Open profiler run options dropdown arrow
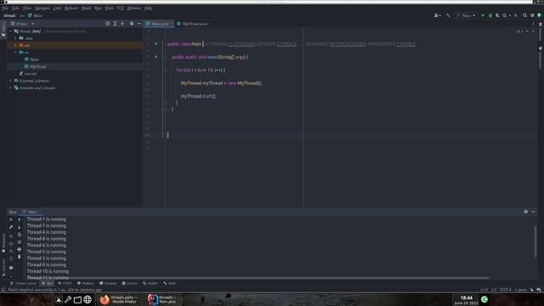The width and height of the screenshot is (544, 306). pyautogui.click(x=510, y=15)
